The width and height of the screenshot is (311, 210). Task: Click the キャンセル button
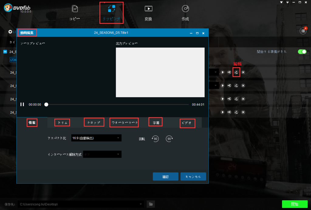(x=193, y=177)
